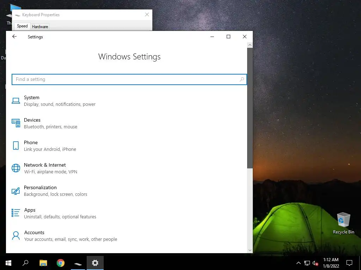Click the Keyboard Properties title icon
The height and width of the screenshot is (270, 361).
[x=18, y=15]
